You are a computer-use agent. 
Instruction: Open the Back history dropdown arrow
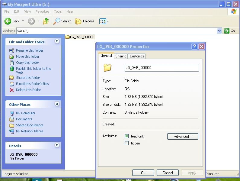click(23, 21)
